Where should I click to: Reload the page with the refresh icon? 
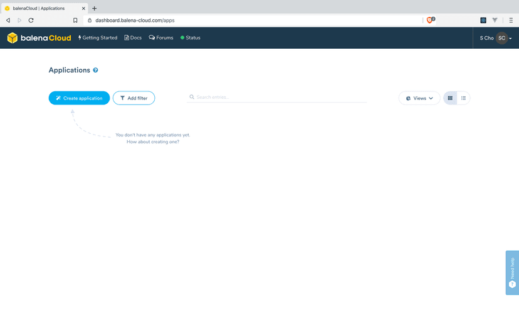(x=31, y=20)
